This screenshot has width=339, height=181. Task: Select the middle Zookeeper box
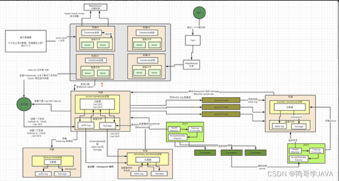pyautogui.click(x=232, y=153)
